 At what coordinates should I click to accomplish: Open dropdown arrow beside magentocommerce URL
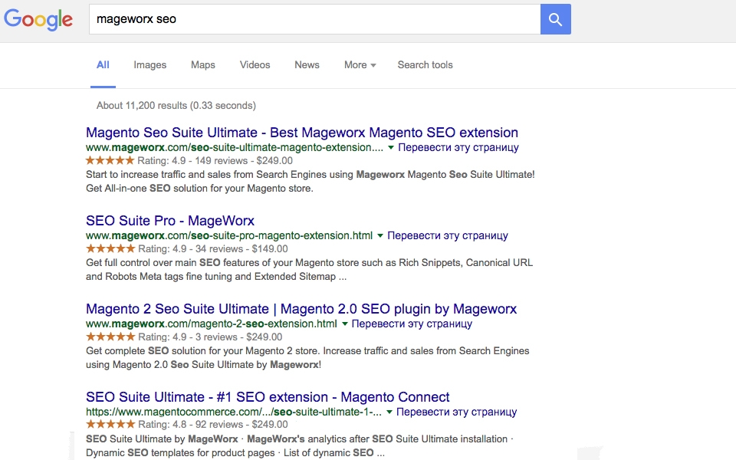[x=389, y=412]
